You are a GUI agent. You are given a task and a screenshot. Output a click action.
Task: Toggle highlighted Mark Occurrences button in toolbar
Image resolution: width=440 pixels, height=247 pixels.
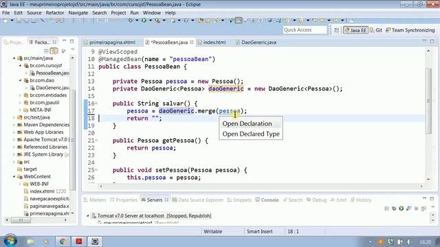pos(239,20)
